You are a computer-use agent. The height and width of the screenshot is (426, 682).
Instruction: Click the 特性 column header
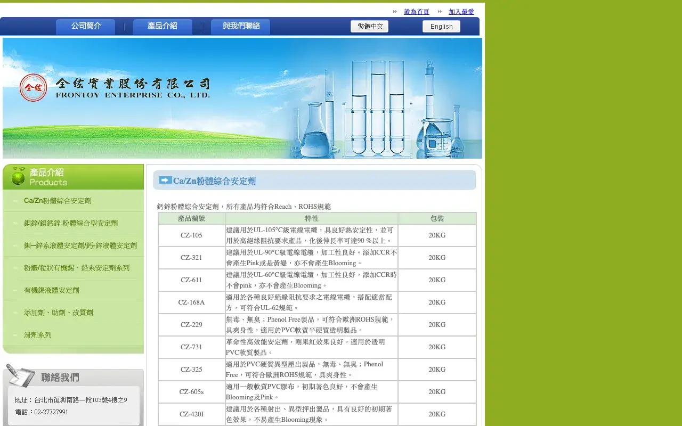(x=312, y=218)
